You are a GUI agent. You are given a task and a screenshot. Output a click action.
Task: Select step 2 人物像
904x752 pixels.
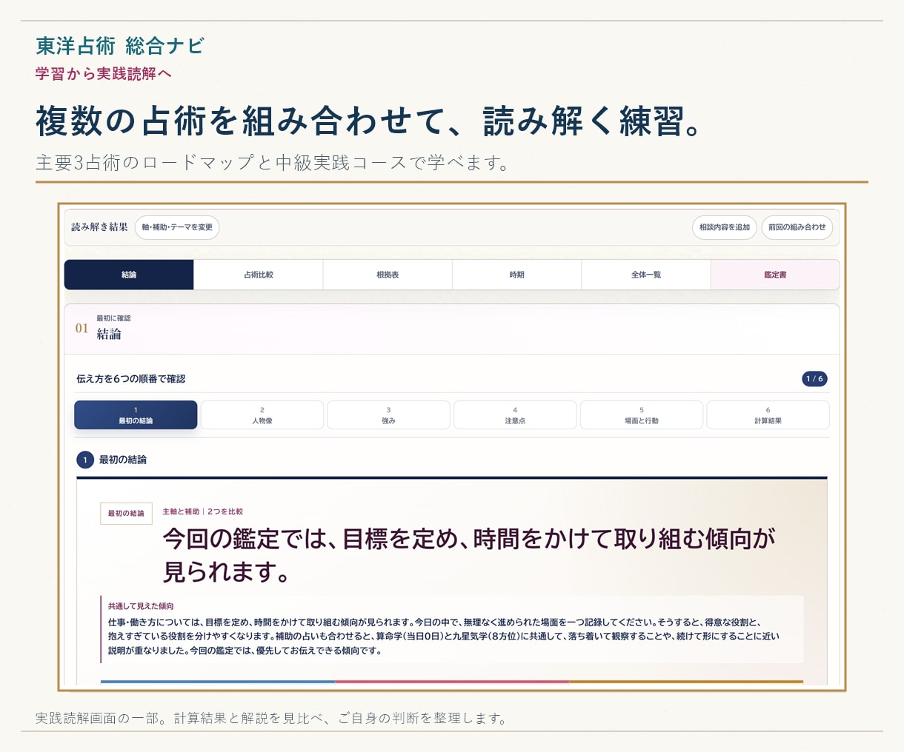tap(262, 415)
